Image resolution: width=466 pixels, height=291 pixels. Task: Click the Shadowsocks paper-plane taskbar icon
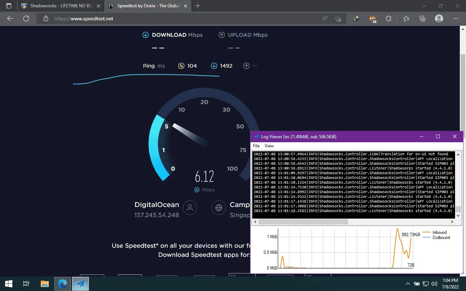coord(80,284)
